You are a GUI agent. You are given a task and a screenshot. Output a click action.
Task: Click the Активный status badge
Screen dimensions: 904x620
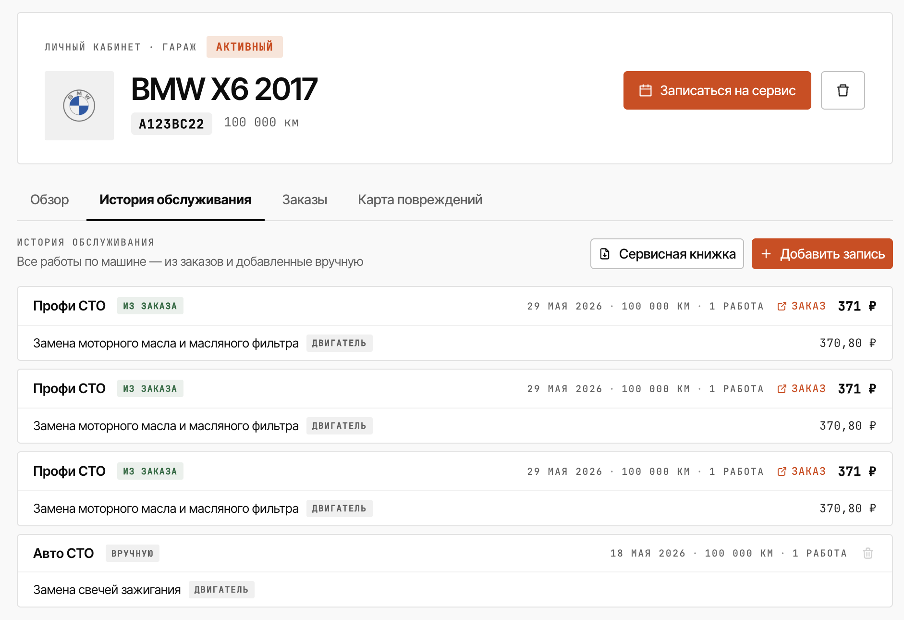click(x=244, y=47)
